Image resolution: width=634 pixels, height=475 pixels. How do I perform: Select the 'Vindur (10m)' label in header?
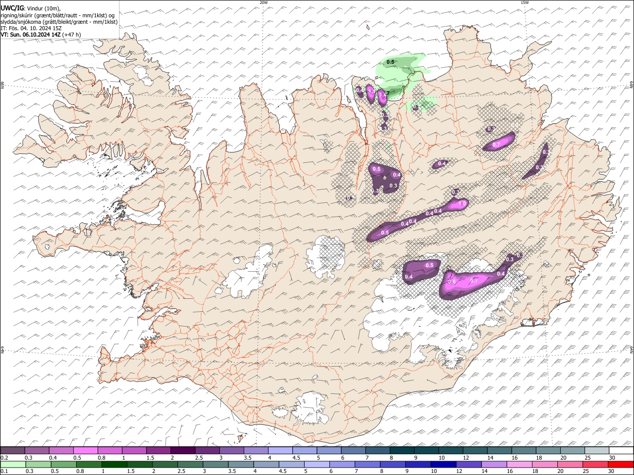[x=44, y=8]
